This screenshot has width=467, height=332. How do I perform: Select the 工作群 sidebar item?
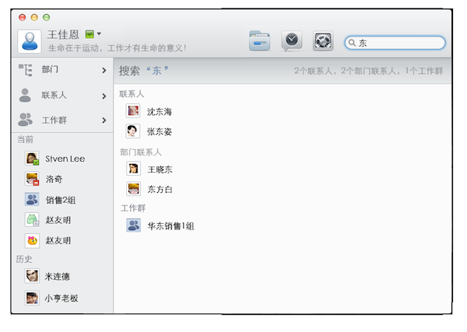click(54, 120)
